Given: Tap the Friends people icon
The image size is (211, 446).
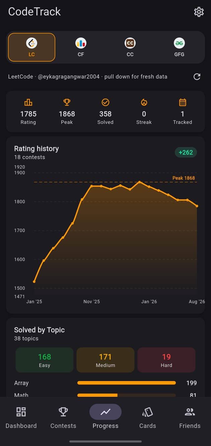Looking at the screenshot, I should click(190, 412).
